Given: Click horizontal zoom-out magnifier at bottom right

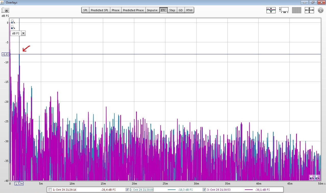Looking at the screenshot, I should pos(311,177).
